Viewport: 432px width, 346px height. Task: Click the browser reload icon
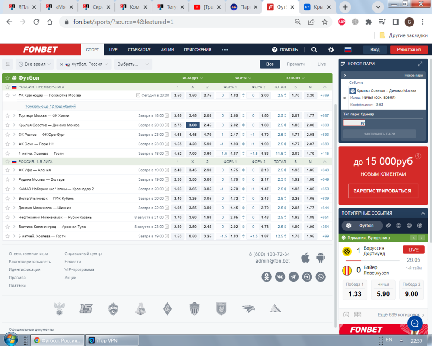[36, 22]
